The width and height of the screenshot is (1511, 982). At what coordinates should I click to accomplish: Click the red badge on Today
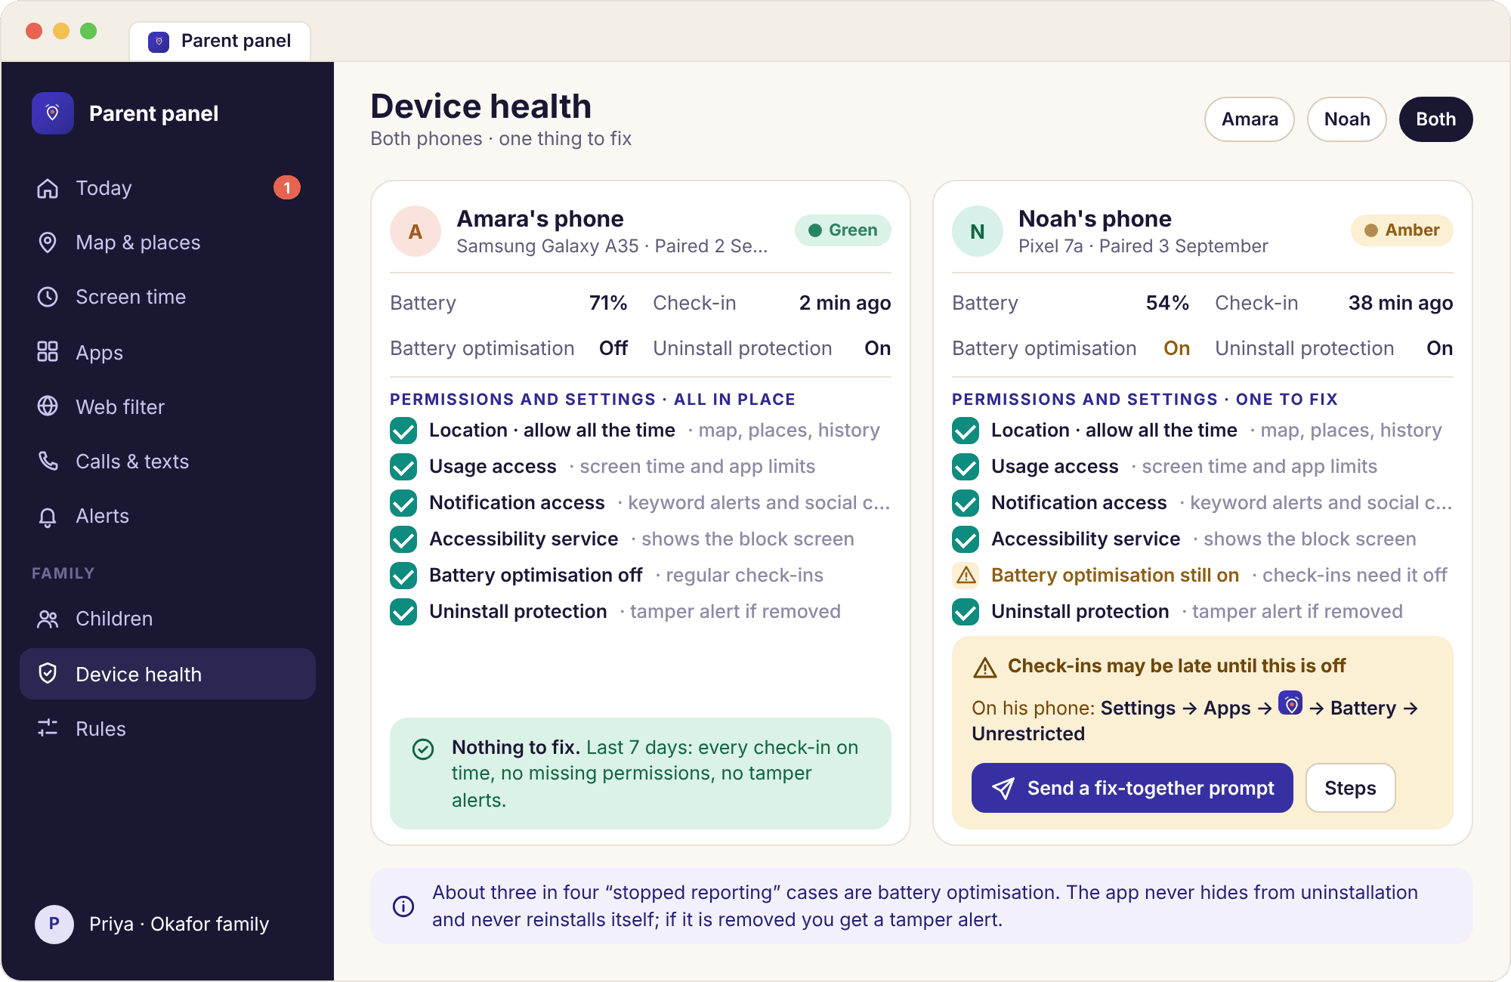(x=287, y=187)
